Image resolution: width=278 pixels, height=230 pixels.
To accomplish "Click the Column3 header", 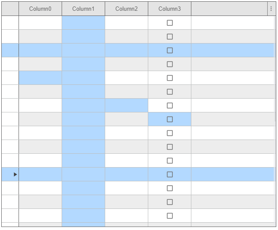I will [x=169, y=9].
